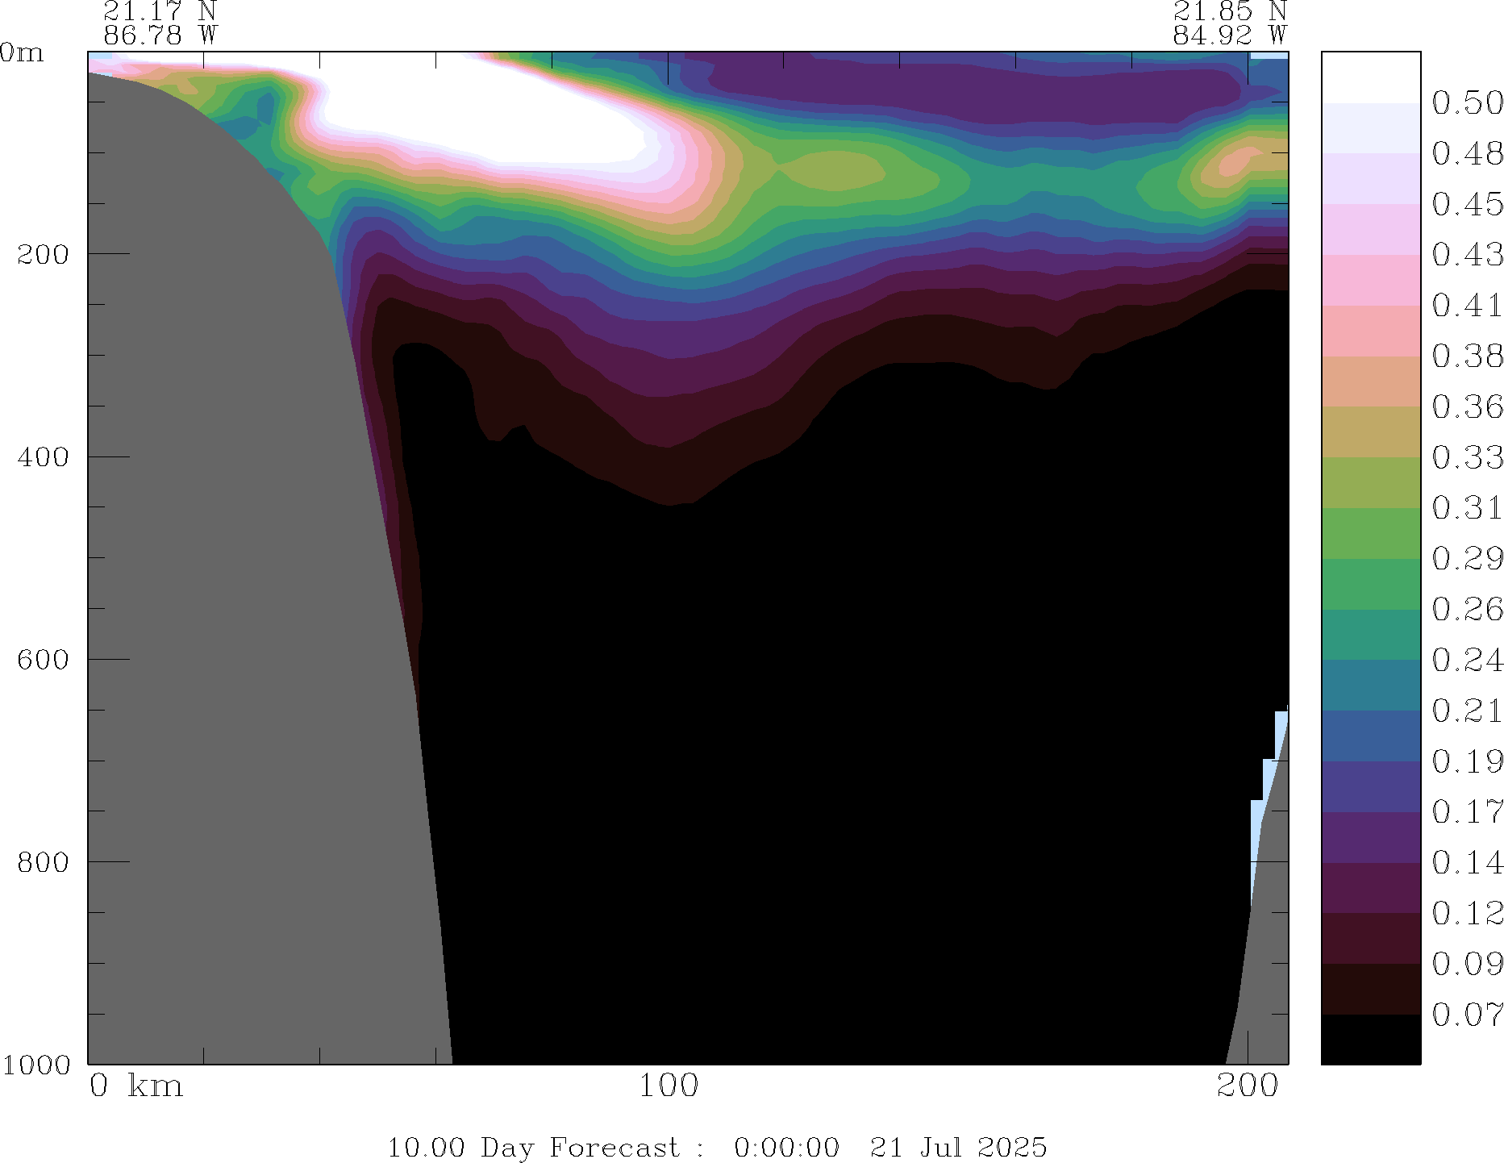1504x1163 pixels.
Task: Click the 0.50 colorbar value label
Action: coord(1466,103)
